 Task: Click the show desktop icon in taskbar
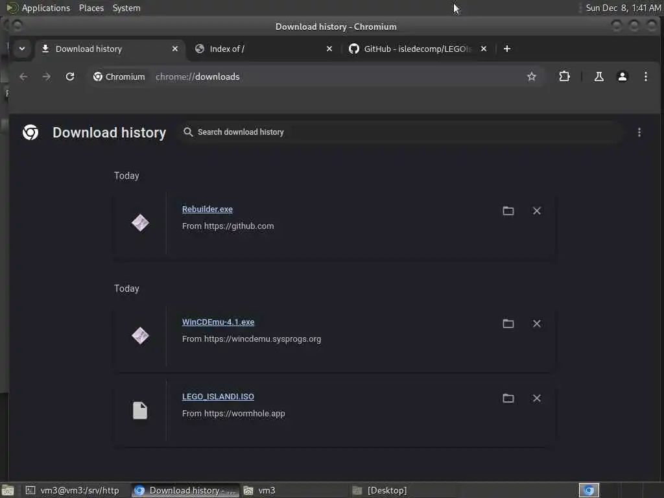[8, 490]
